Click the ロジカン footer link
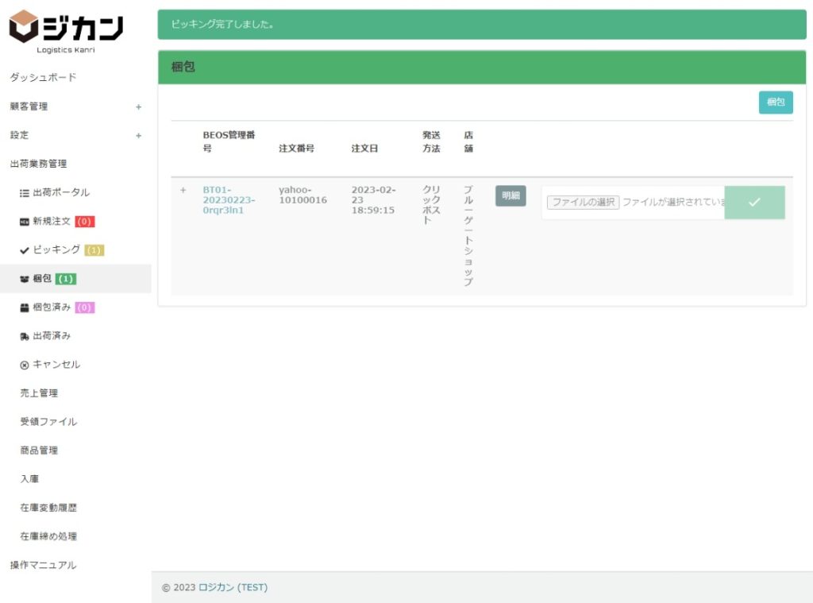The width and height of the screenshot is (813, 603). [x=216, y=587]
